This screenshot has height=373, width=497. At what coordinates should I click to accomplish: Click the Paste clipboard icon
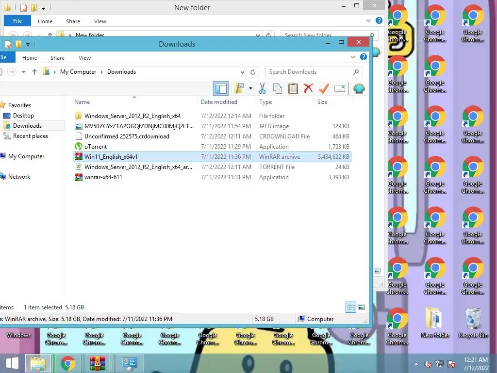click(x=293, y=88)
